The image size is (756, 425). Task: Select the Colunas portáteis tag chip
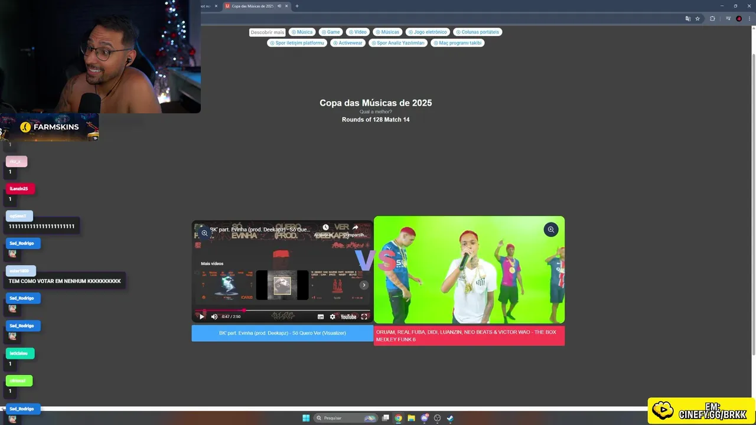pos(477,32)
